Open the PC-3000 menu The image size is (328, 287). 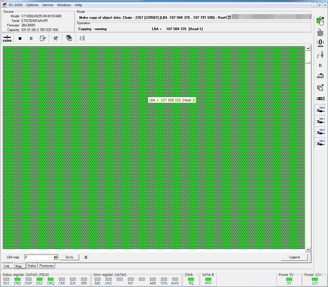coord(16,5)
